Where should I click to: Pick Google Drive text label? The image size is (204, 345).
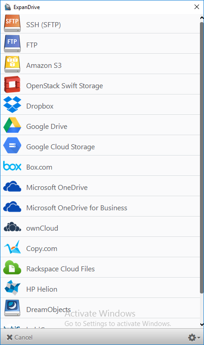pyautogui.click(x=47, y=127)
